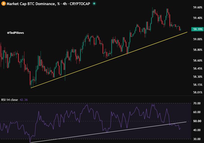Click the 58.60% price axis label
This screenshot has width=204, height=143.
click(x=198, y=60)
